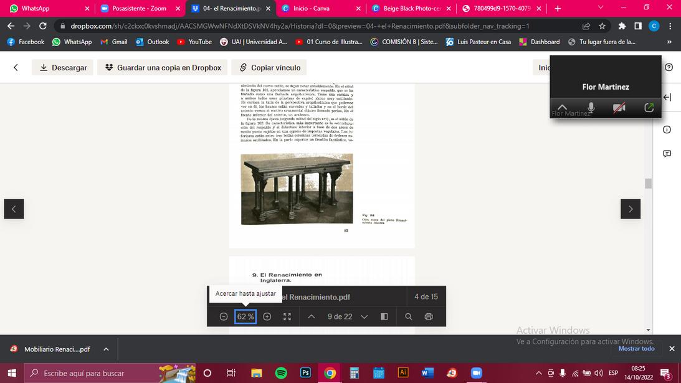This screenshot has height=383, width=681.
Task: Open the Chrome extensions puzzle icon
Action: [622, 26]
